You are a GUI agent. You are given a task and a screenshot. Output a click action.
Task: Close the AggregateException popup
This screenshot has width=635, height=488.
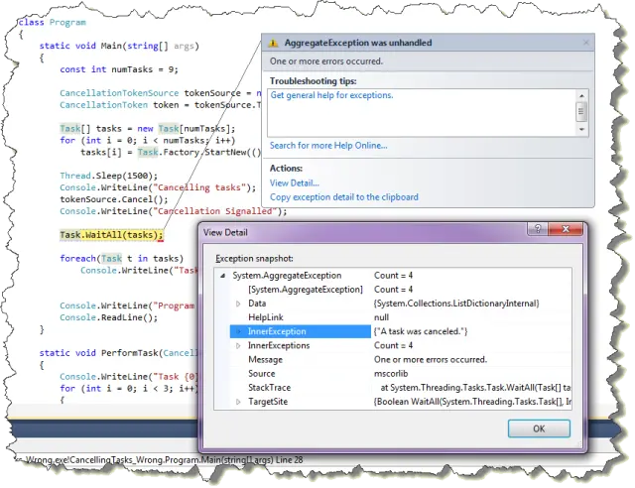pyautogui.click(x=585, y=43)
